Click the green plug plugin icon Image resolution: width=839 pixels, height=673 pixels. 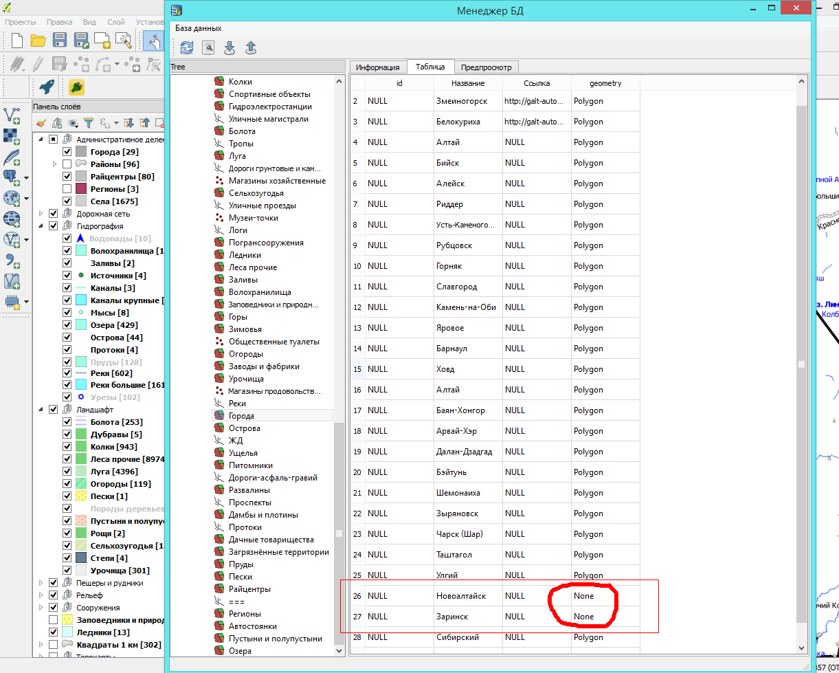[x=77, y=87]
